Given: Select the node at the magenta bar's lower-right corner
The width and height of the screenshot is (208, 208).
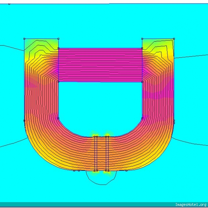Looking at the screenshot, I should (x=142, y=82).
